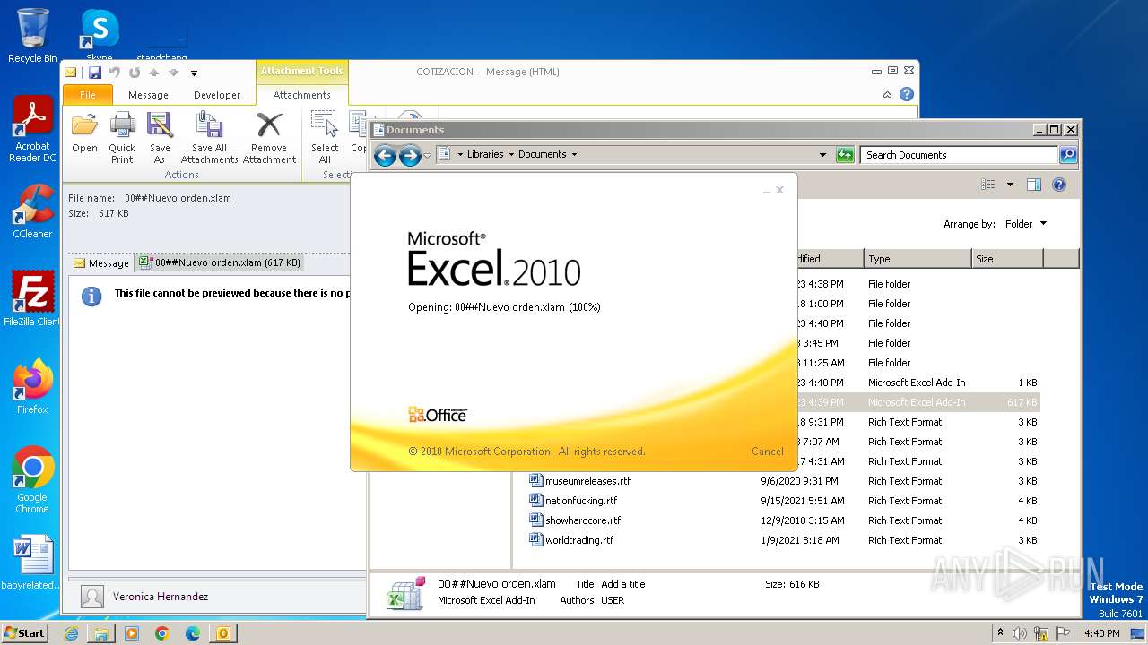Select the Message tab above the preview pane
The height and width of the screenshot is (645, 1148).
pos(101,263)
